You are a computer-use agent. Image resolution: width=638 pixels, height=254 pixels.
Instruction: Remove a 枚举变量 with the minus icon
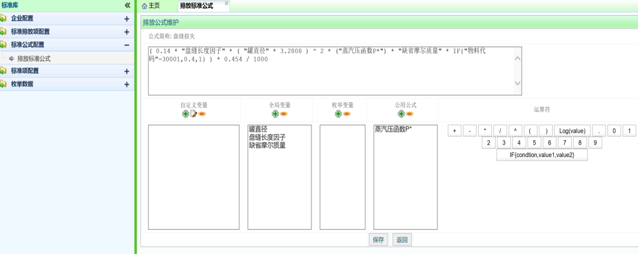click(x=347, y=114)
